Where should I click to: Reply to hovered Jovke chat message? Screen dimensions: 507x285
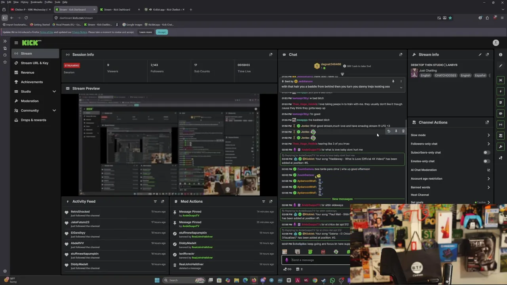point(389,131)
